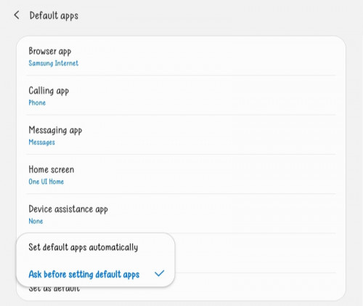Viewport: 363px width, 306px height.
Task: Open Device assistance app setting
Action: pyautogui.click(x=181, y=214)
